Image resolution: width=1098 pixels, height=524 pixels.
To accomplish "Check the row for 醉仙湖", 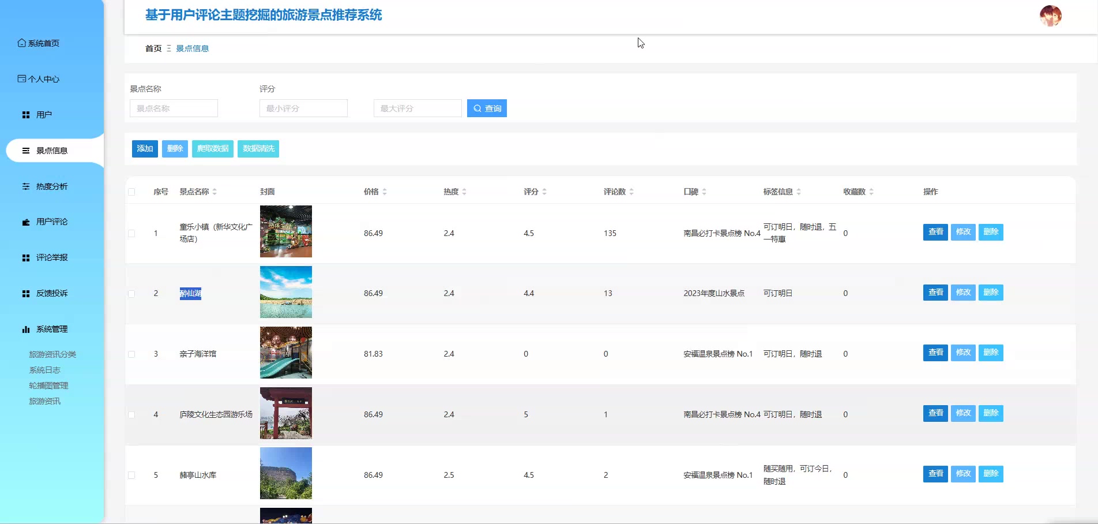I will tap(131, 293).
